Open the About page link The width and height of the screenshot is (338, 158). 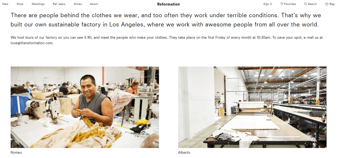[x=94, y=4]
